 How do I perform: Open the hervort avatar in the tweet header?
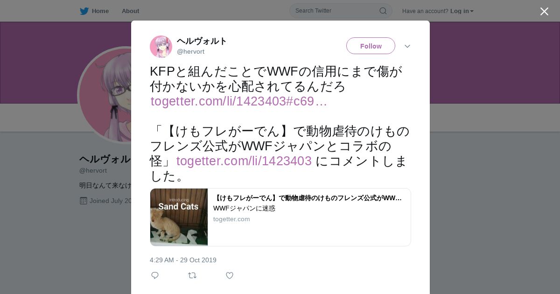point(161,46)
